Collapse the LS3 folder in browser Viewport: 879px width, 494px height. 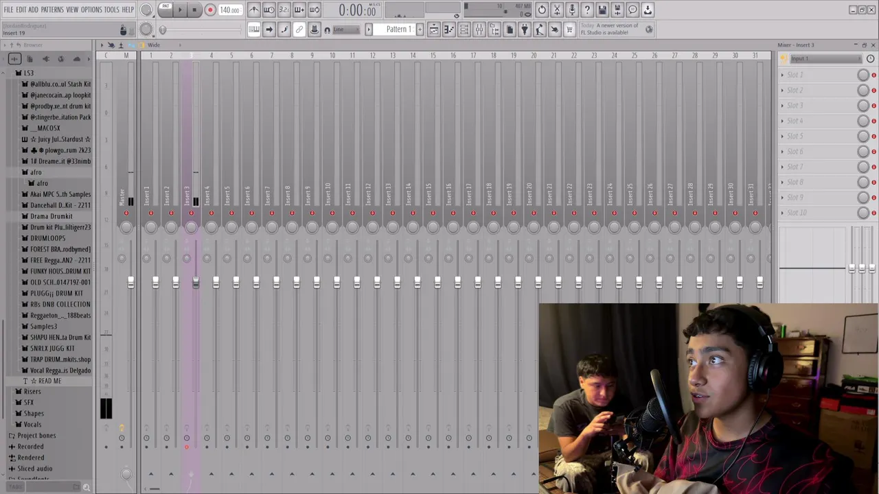tap(29, 73)
